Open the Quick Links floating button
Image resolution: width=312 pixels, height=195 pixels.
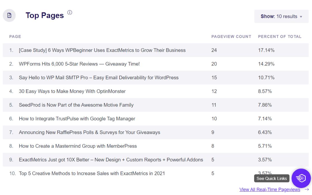click(x=301, y=178)
